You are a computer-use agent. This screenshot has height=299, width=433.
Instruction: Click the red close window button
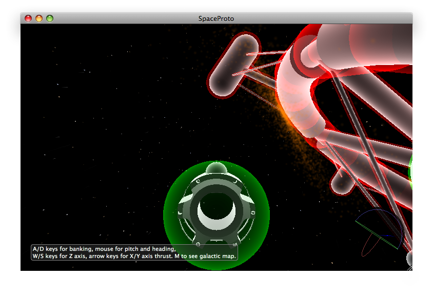point(28,18)
